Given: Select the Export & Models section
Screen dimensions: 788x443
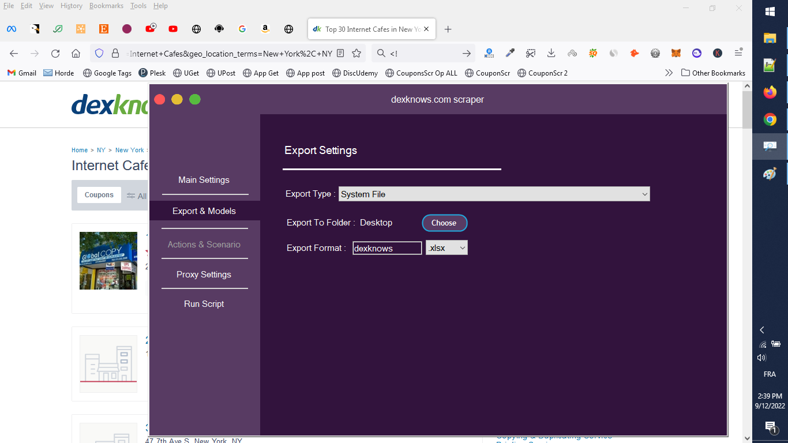Looking at the screenshot, I should (204, 211).
